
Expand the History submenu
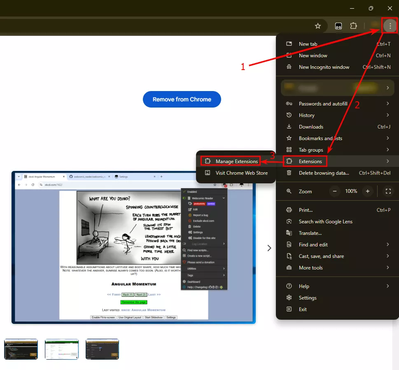337,115
